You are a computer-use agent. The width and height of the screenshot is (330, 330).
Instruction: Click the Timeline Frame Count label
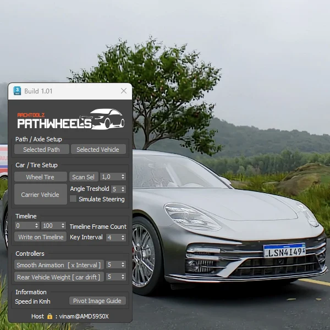(98, 227)
